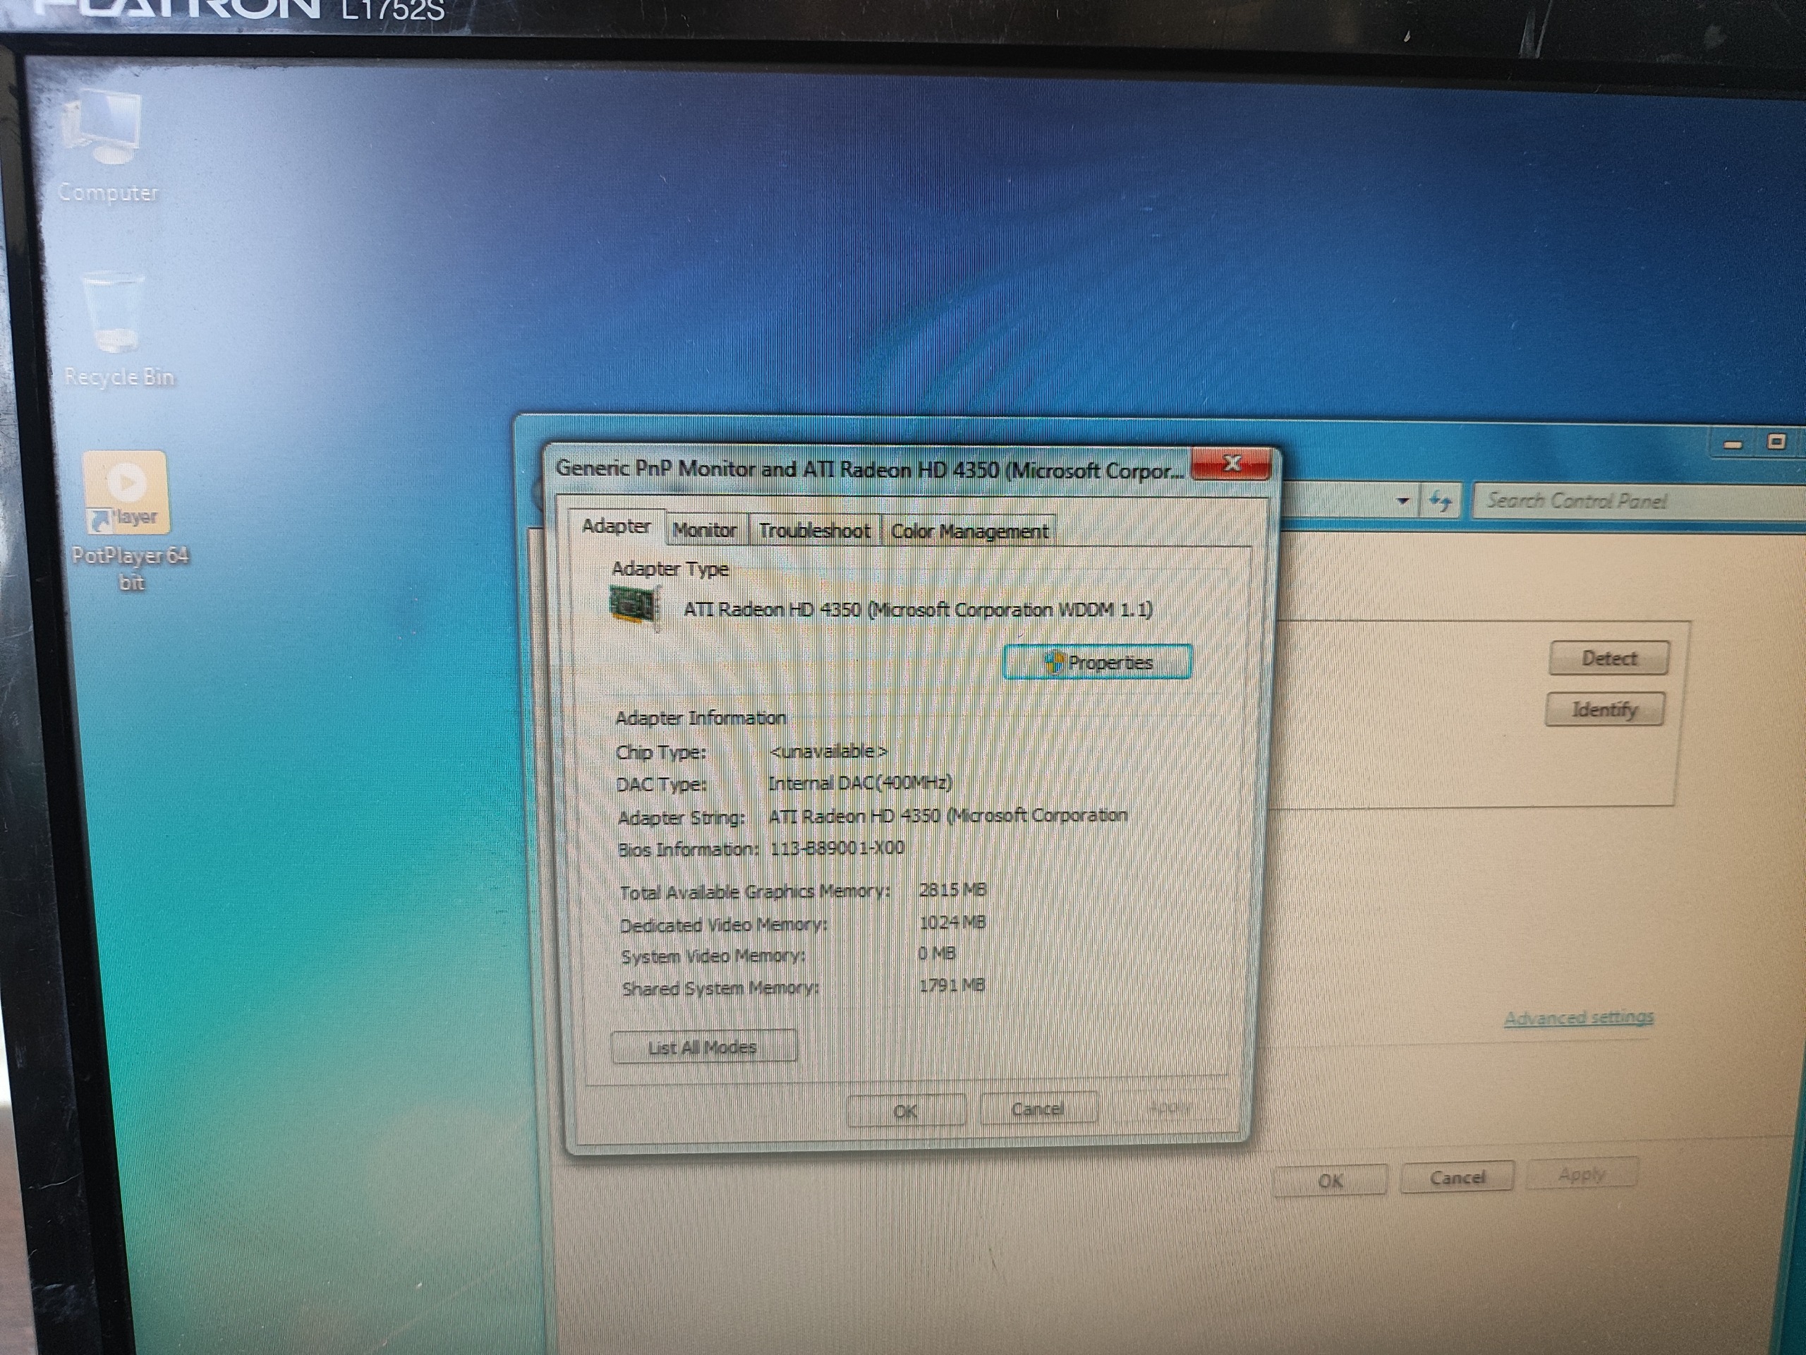Click the Detect button
The width and height of the screenshot is (1806, 1355).
coord(1608,658)
